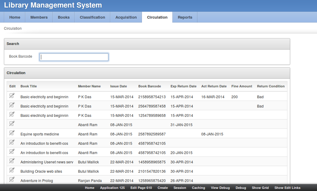317x191 pixels.
Task: Click Show Edit Links in toolbar
Action: [287, 188]
